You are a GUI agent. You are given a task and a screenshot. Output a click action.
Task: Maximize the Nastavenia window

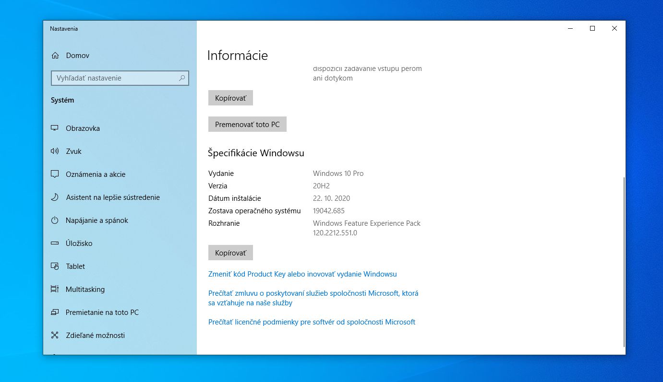point(592,29)
